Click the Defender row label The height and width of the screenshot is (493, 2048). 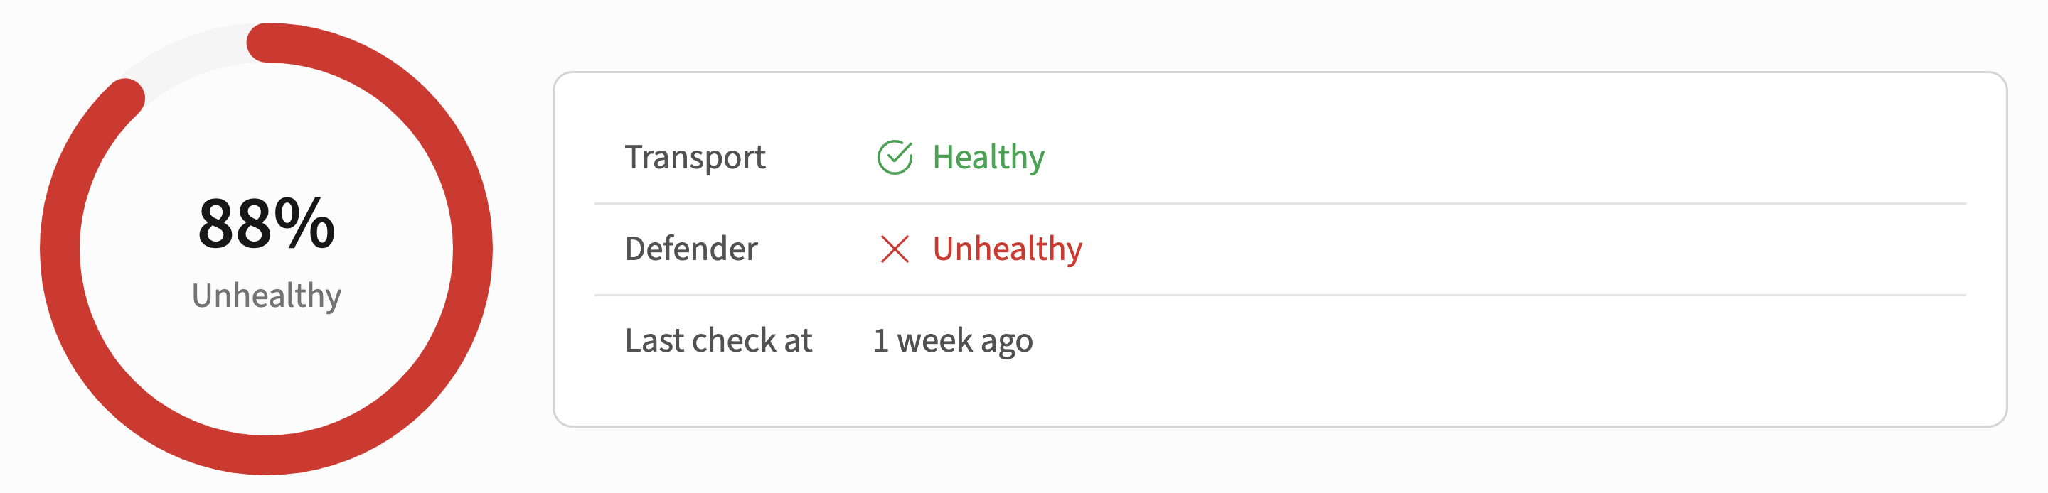point(691,249)
